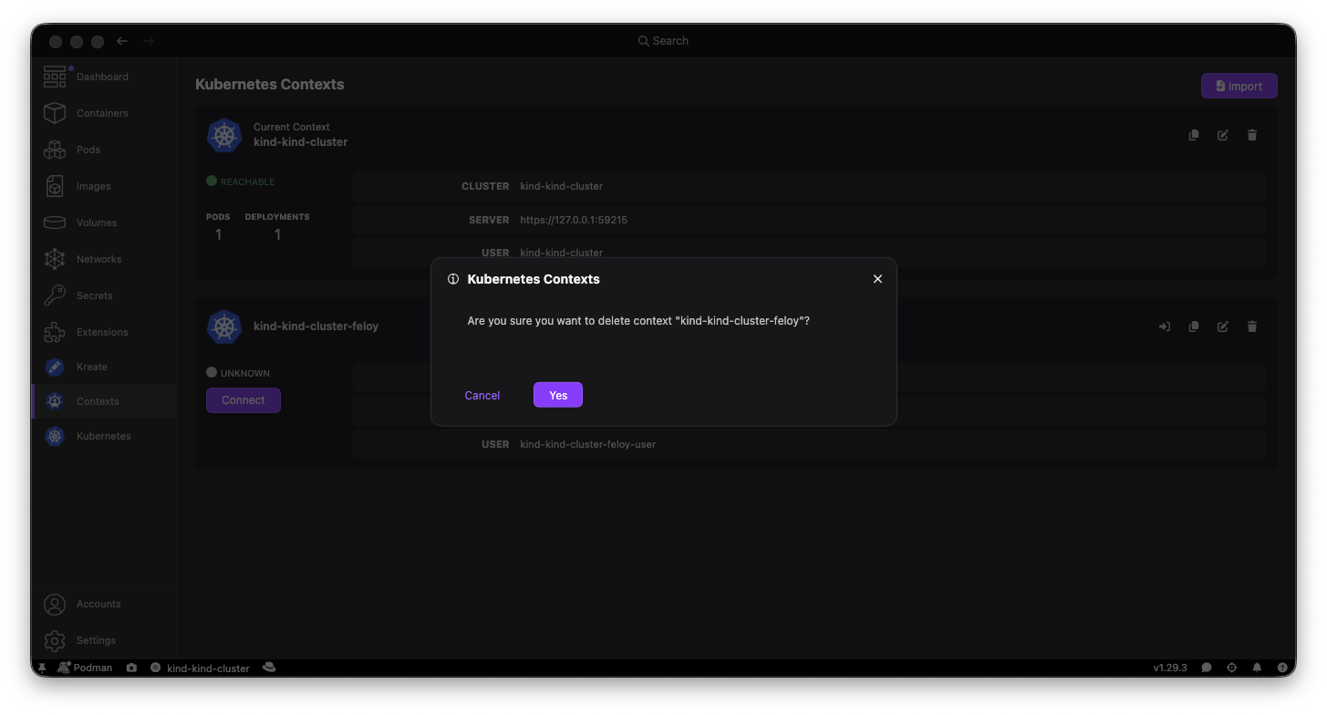Close the Kubernetes Contexts dialog with X
The image size is (1327, 715).
click(x=877, y=279)
